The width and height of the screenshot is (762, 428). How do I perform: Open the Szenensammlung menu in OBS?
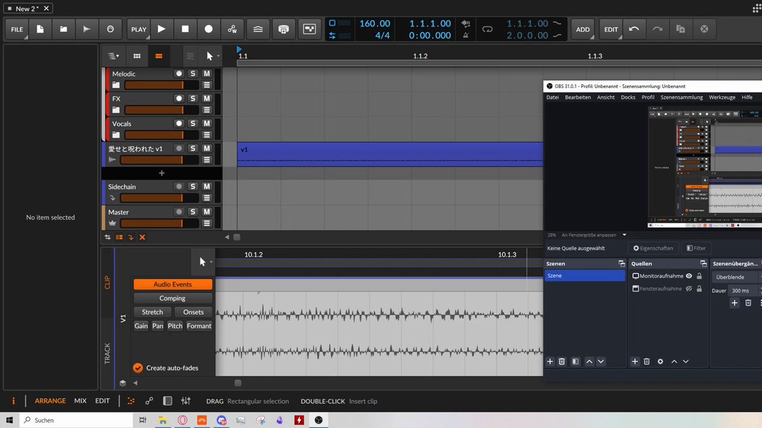[x=681, y=97]
